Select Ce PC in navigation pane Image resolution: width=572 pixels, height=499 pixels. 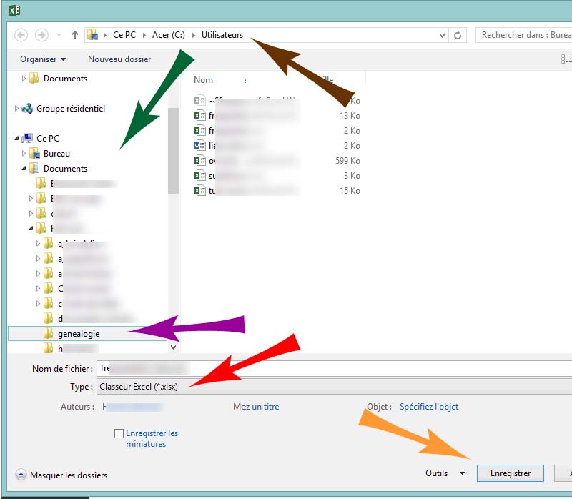[x=47, y=138]
